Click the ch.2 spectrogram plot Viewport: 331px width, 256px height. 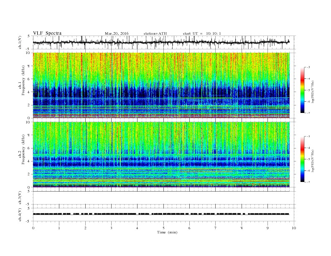coord(161,155)
